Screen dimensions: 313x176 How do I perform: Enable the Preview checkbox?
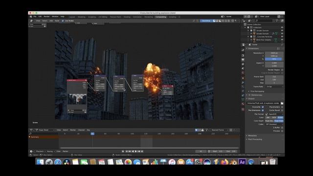click(282, 131)
